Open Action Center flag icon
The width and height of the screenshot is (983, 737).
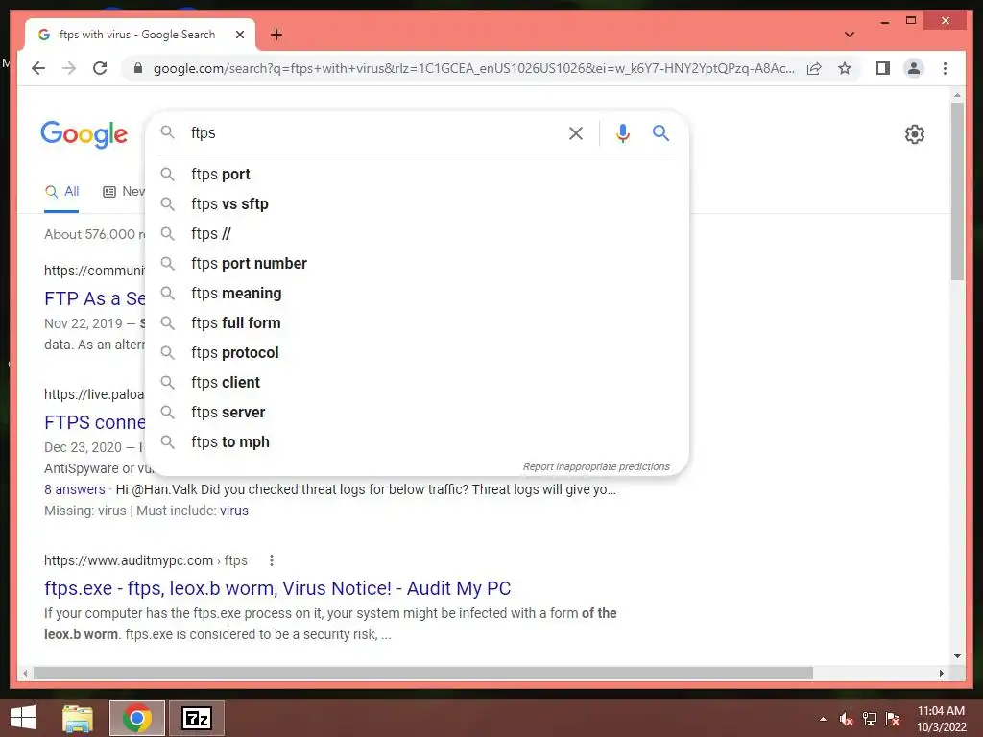point(893,719)
